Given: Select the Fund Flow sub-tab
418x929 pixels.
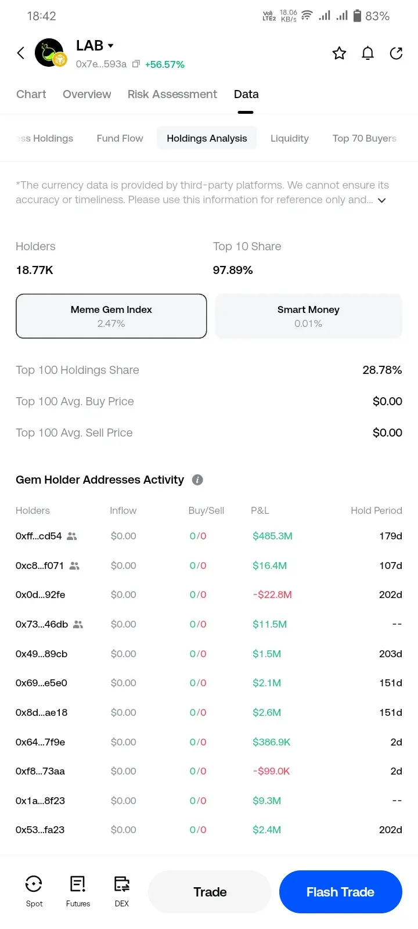Looking at the screenshot, I should tap(120, 138).
